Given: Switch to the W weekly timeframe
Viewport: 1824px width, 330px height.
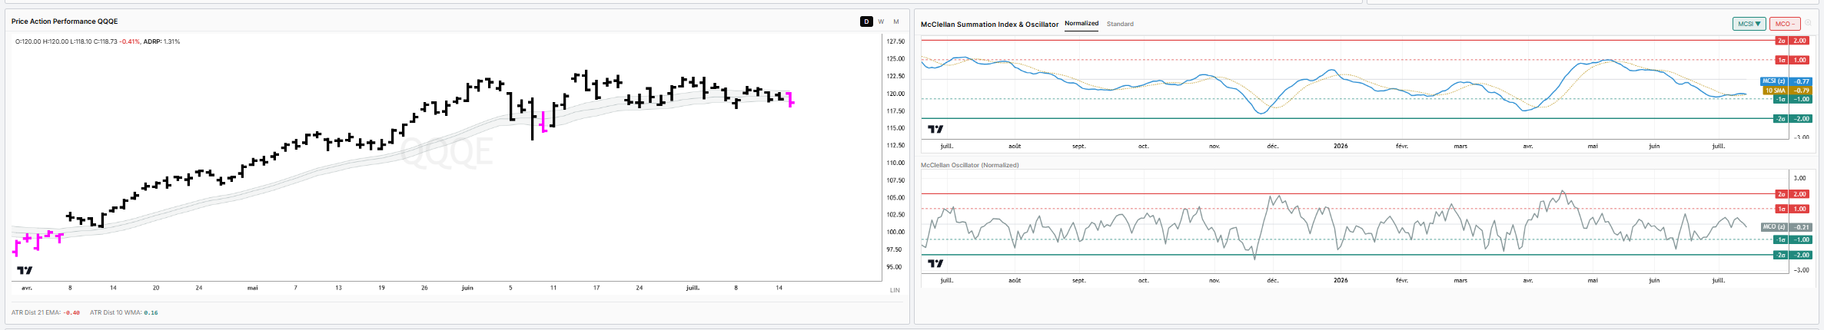Looking at the screenshot, I should [x=881, y=21].
